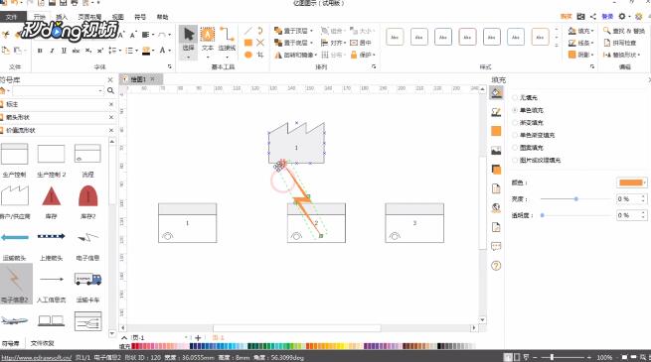Select 单色渐变填充 fill option
651x362 pixels.
[x=534, y=135]
